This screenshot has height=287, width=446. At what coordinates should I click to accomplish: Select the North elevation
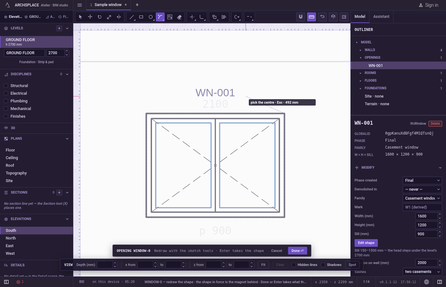[37, 238]
